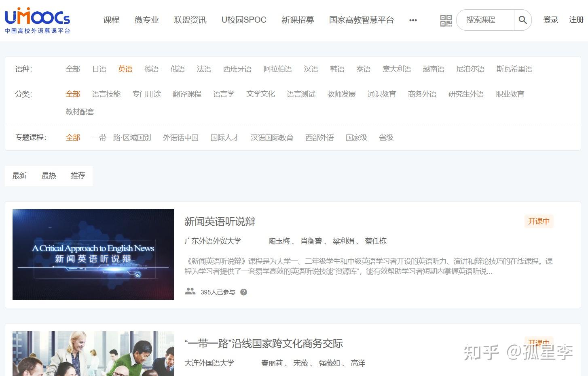The height and width of the screenshot is (376, 588).
Task: Click the 注册 registration link
Action: [576, 20]
